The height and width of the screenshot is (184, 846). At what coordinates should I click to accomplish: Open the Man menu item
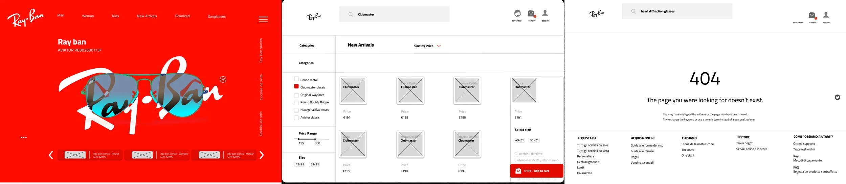click(61, 15)
